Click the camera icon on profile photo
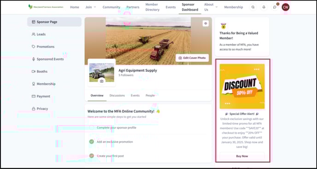Image resolution: width=317 pixels, height=169 pixels. click(101, 81)
